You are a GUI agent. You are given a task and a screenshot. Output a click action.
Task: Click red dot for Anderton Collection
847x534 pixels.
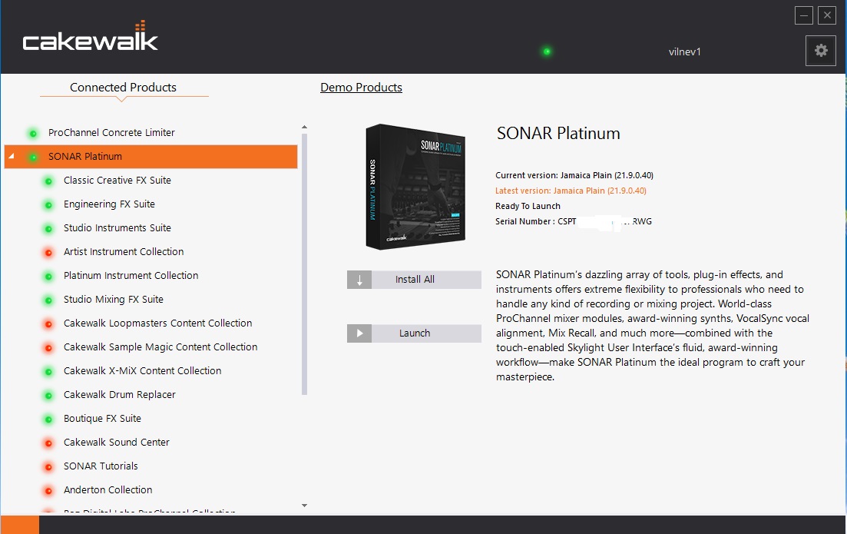48,490
